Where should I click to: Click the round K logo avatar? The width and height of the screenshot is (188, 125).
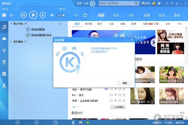(92, 3)
